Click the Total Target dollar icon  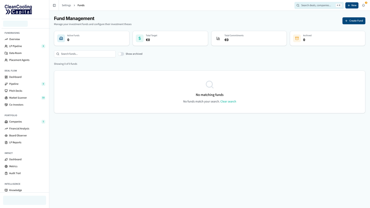(x=140, y=38)
